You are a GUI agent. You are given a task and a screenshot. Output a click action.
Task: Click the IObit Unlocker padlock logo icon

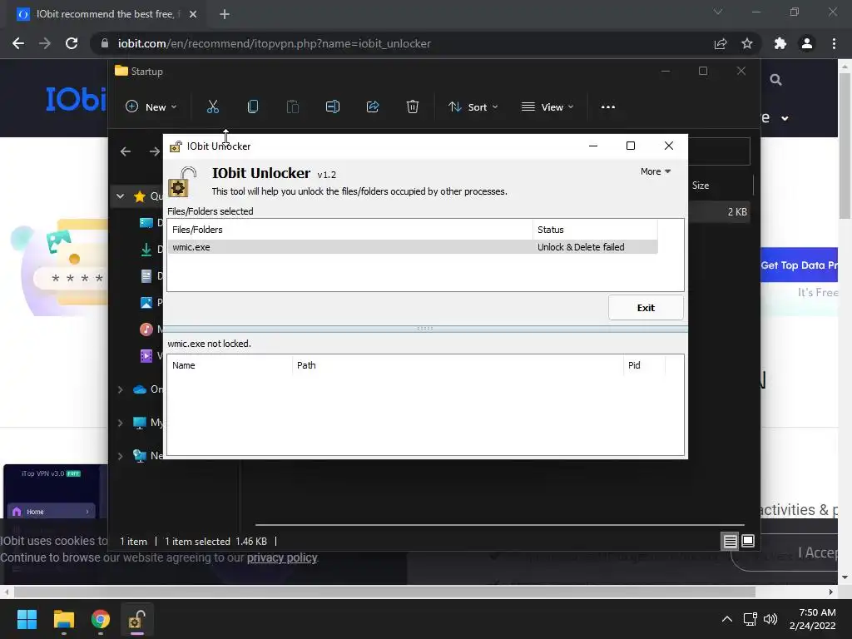[x=181, y=181]
